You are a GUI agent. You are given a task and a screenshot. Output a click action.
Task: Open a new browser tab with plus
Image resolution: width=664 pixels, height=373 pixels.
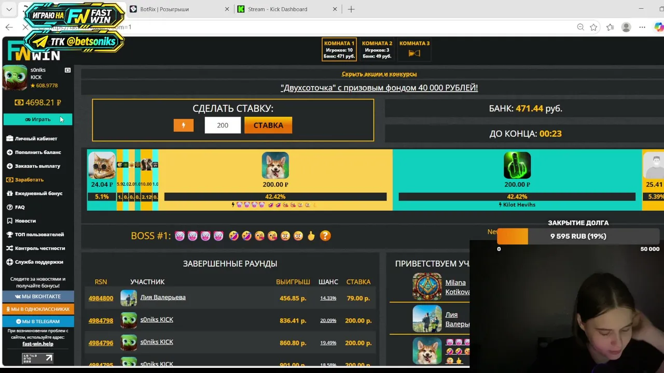point(351,9)
